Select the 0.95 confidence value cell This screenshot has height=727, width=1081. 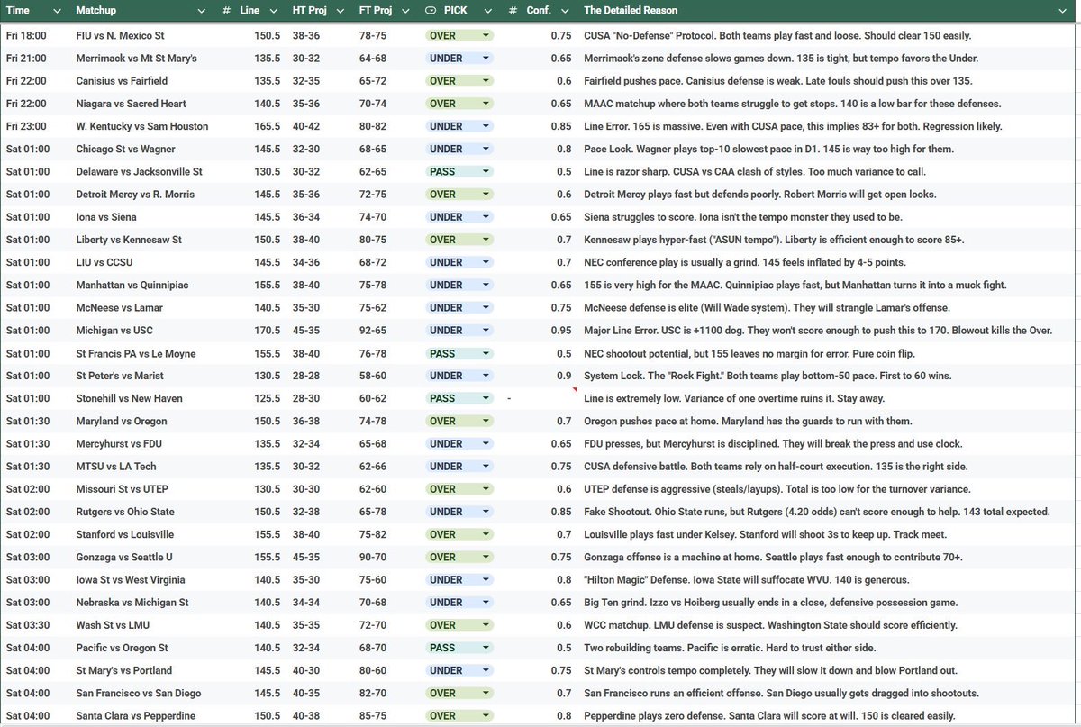point(540,331)
